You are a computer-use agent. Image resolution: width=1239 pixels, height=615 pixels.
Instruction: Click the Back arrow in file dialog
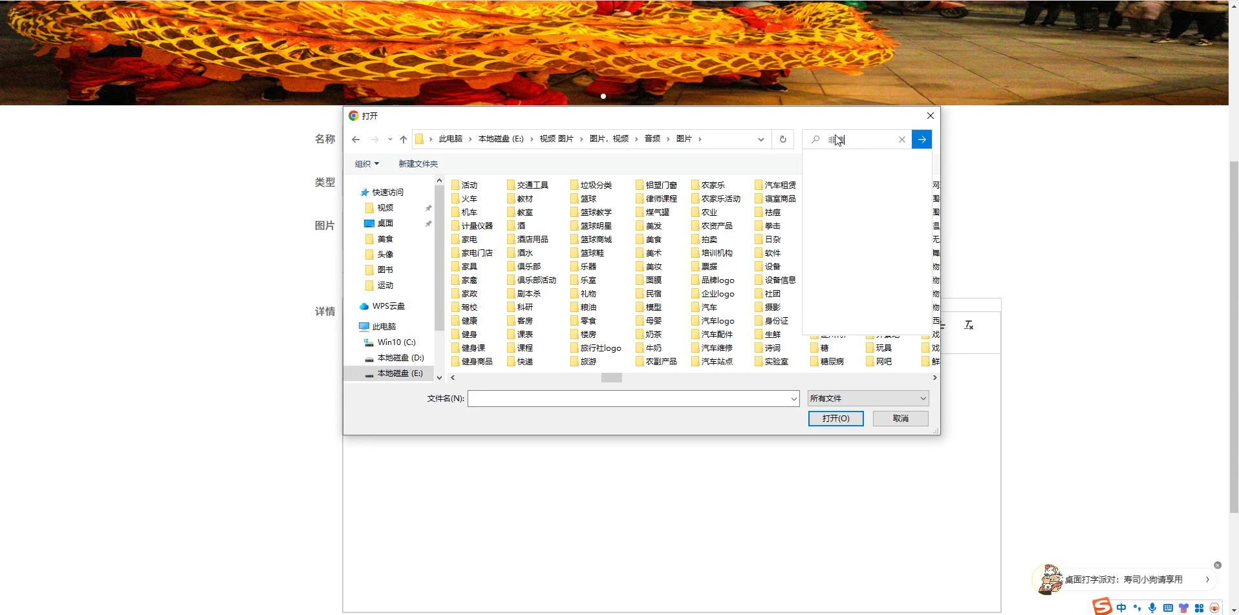tap(356, 140)
